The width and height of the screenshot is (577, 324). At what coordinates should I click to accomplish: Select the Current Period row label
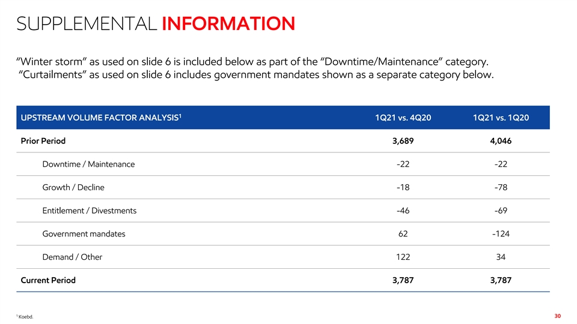tap(48, 280)
